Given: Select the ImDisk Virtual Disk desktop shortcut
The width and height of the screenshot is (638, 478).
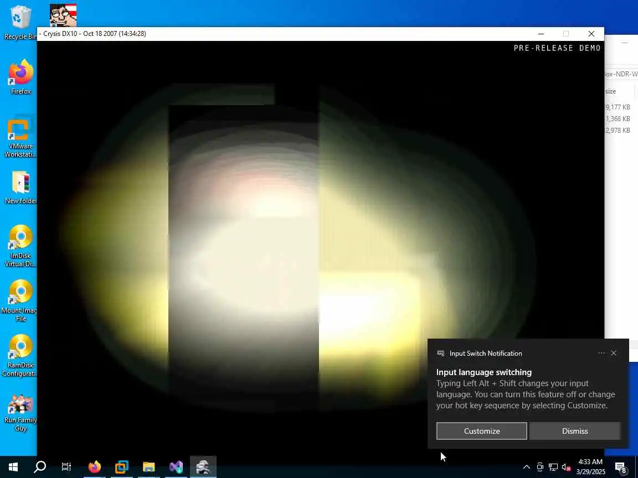Looking at the screenshot, I should tap(20, 246).
